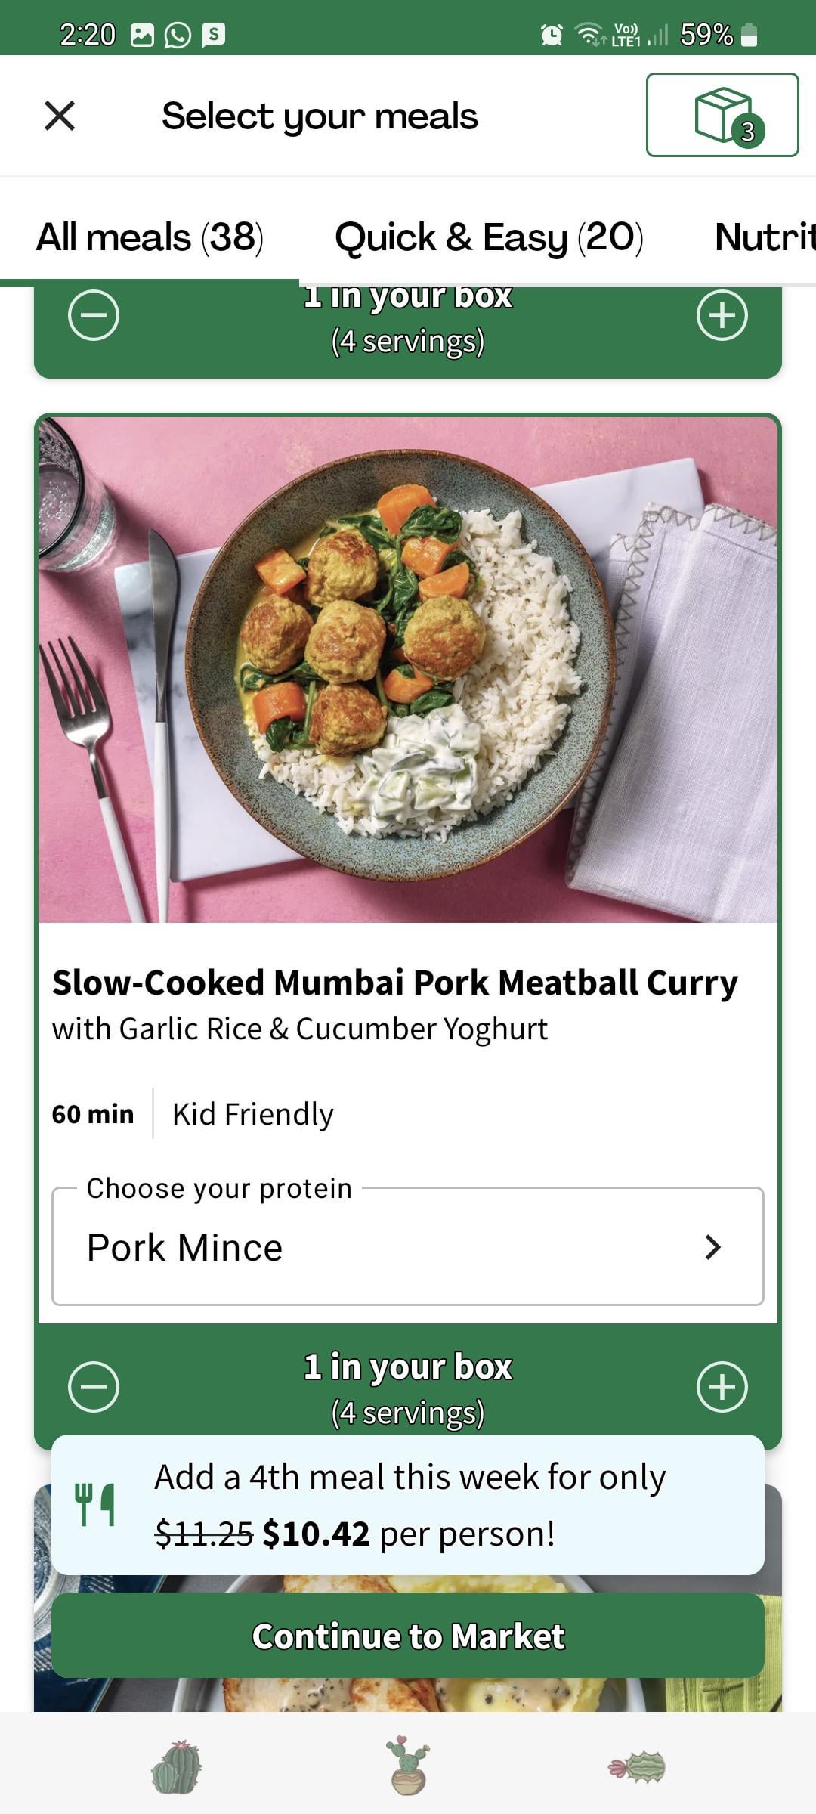Tap the fork and knife icon on the offer banner
The height and width of the screenshot is (1814, 816).
[95, 1504]
